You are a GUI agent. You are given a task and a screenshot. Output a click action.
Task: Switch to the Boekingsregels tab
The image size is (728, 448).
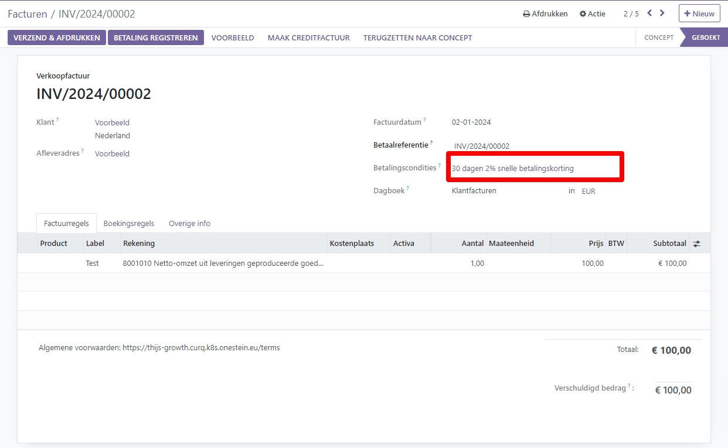128,223
